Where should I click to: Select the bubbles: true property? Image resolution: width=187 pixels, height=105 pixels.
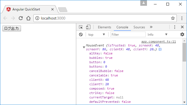click(101, 58)
